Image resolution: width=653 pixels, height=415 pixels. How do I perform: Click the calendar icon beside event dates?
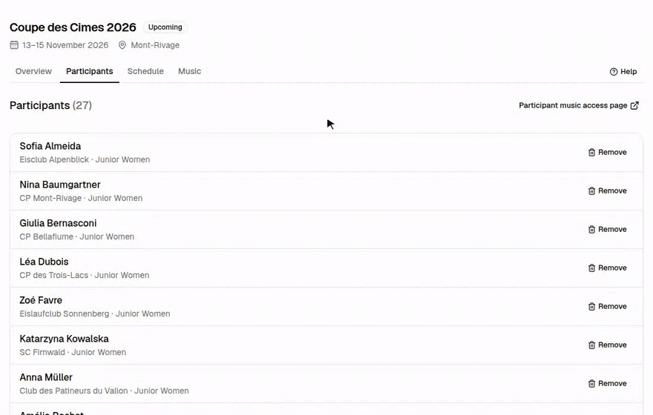click(14, 45)
